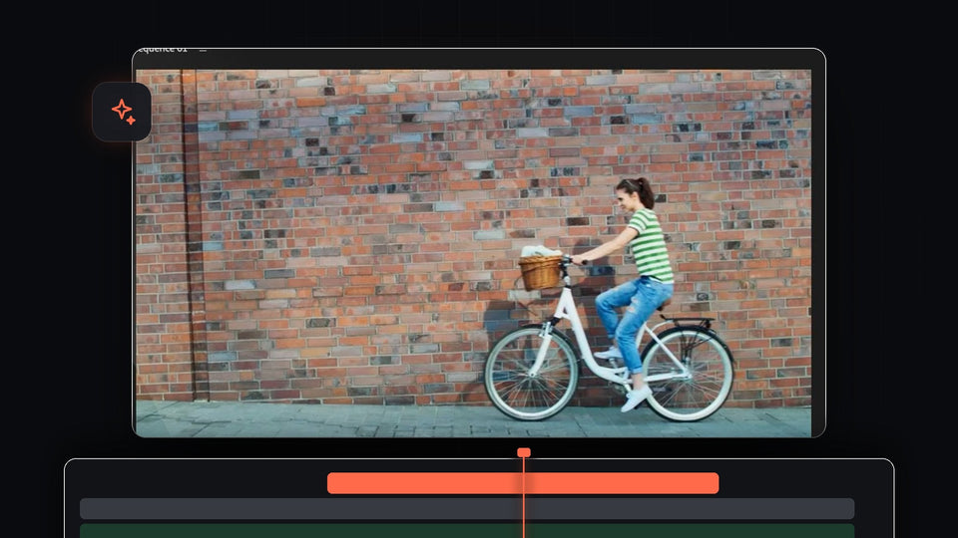This screenshot has height=538, width=958.
Task: Click the playhead handle above the timeline
Action: pos(524,452)
